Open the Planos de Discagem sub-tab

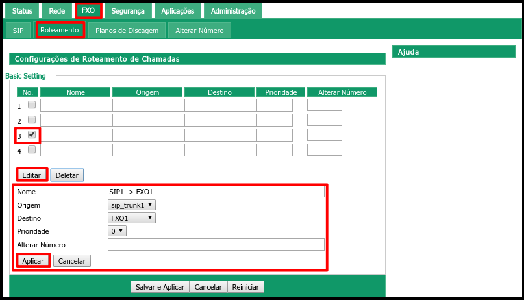pos(127,31)
